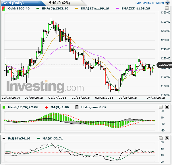172x165 pixels.
Task: Click the Investing.com watermark logo
Action: click(x=45, y=87)
